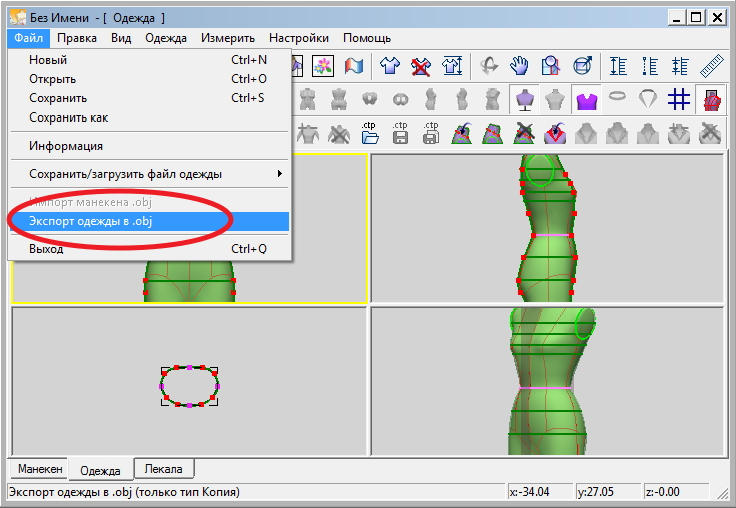Open the Вид menu
The width and height of the screenshot is (736, 508).
(x=121, y=38)
